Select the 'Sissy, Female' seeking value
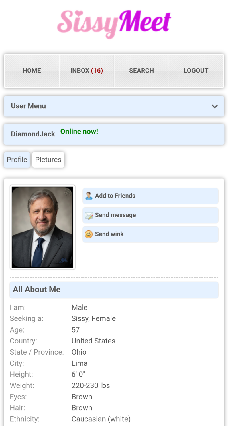 point(93,319)
